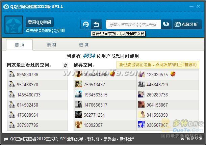Click the QQ空间克隆器 star logo in title bar
The width and height of the screenshot is (206, 145).
point(6,6)
